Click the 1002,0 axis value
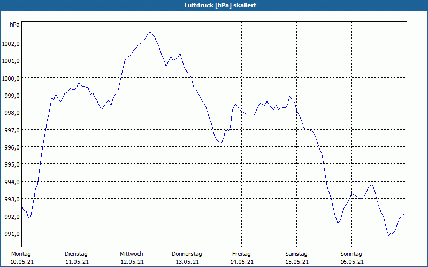Viewport: 428px width, 267px height. [11, 44]
